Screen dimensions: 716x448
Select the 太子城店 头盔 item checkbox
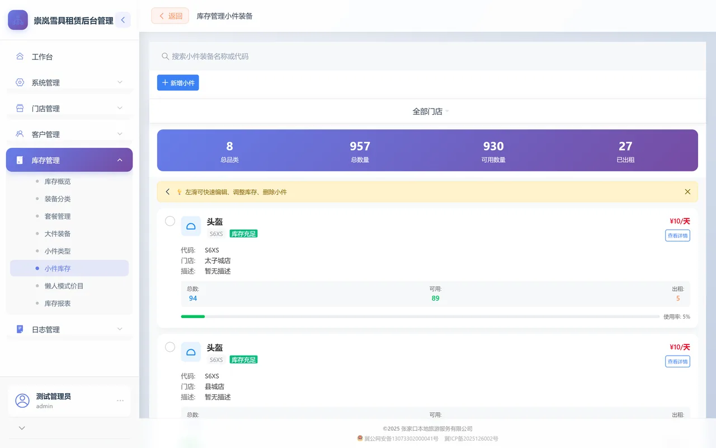[x=170, y=221]
